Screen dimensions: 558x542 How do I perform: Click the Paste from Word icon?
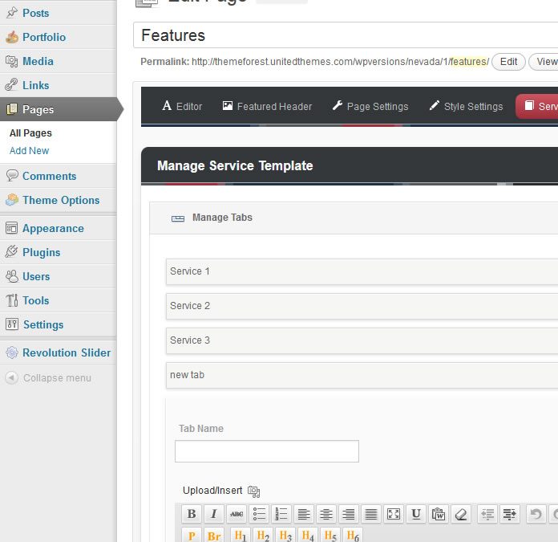[x=438, y=515]
